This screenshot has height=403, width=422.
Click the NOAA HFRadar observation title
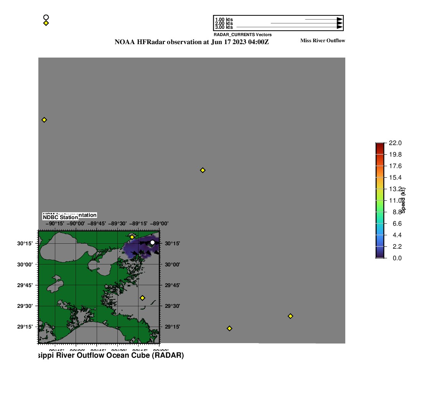click(x=191, y=42)
